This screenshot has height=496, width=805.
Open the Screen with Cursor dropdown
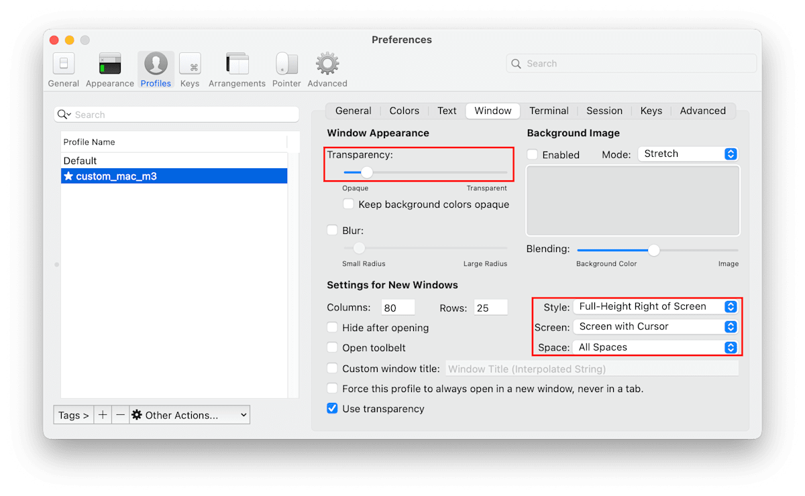point(655,327)
